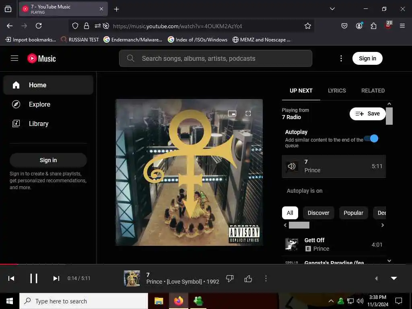Click the playback progress bar
This screenshot has width=412, height=309.
(206, 264)
